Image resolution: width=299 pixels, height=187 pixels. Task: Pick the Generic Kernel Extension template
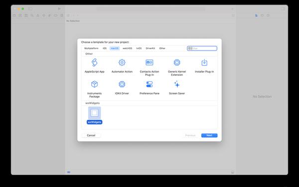[177, 67]
